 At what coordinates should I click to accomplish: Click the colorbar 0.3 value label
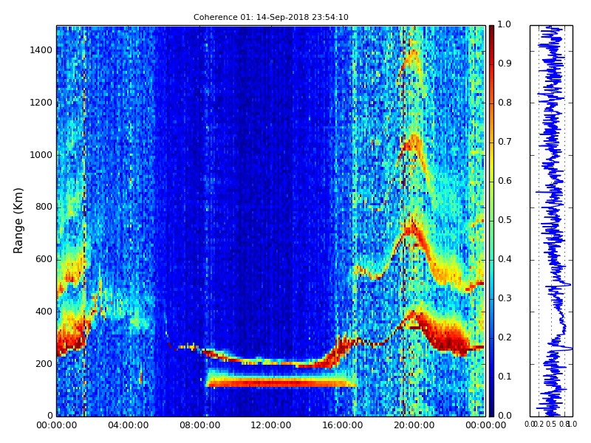click(505, 298)
